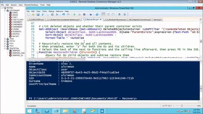Switch to _7_0_RECOVERY.ps1 tab

point(36,20)
